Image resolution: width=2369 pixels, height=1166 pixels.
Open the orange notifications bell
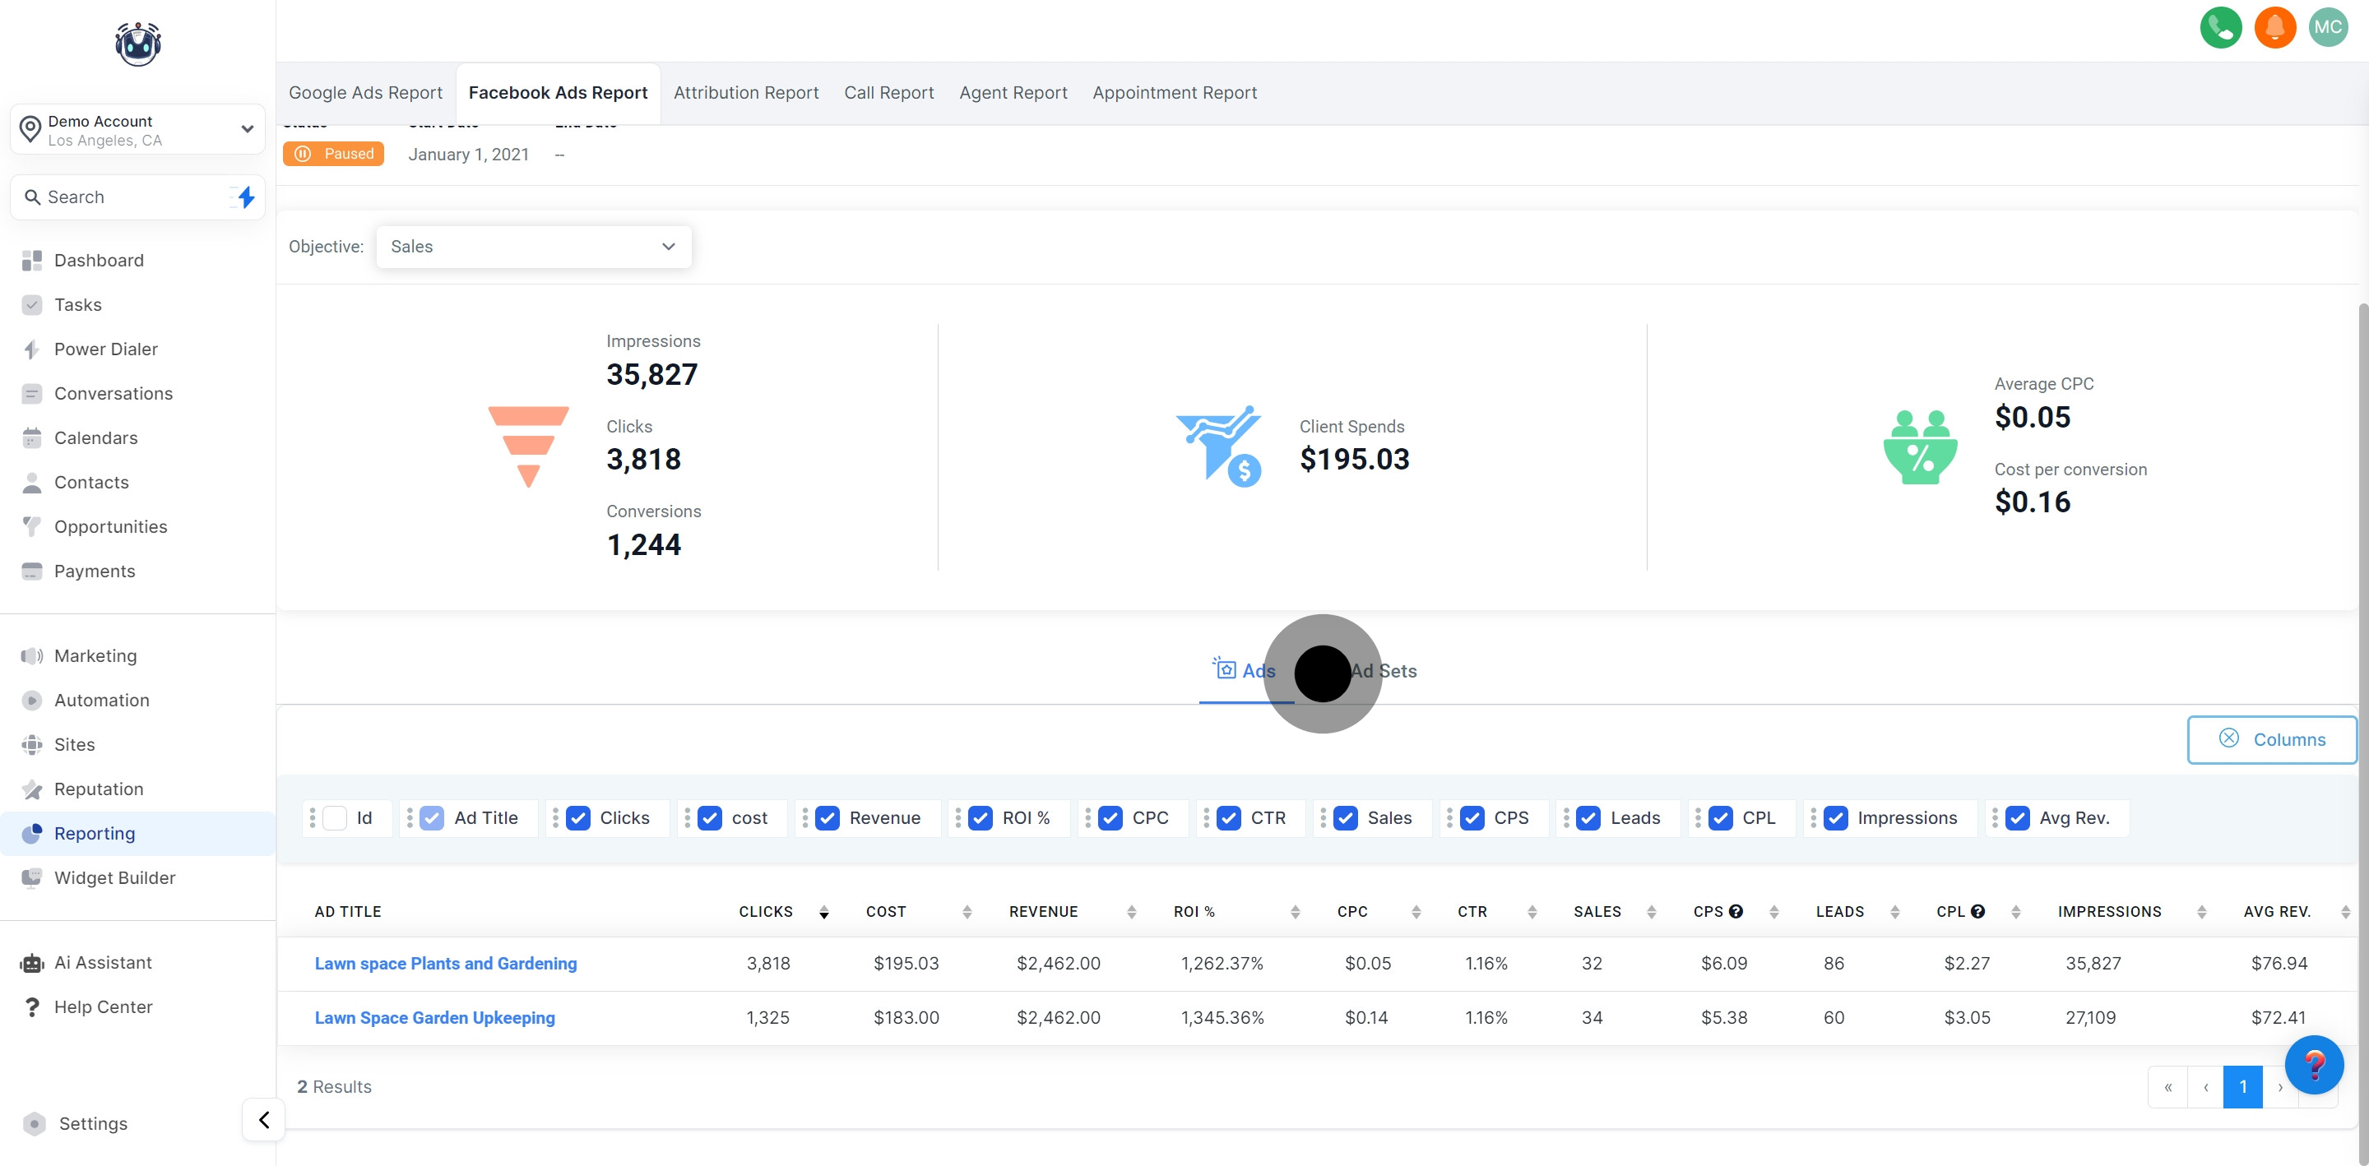[x=2274, y=26]
